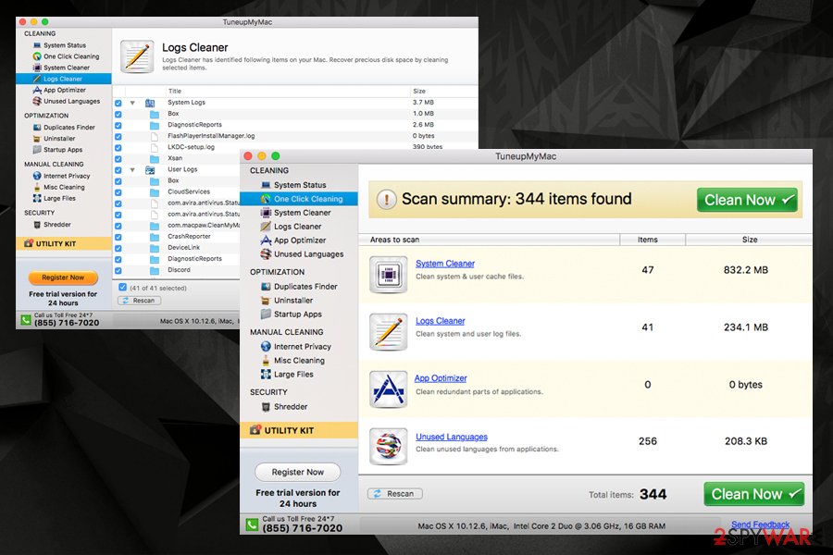Click User Logs row icon in back window

[150, 170]
